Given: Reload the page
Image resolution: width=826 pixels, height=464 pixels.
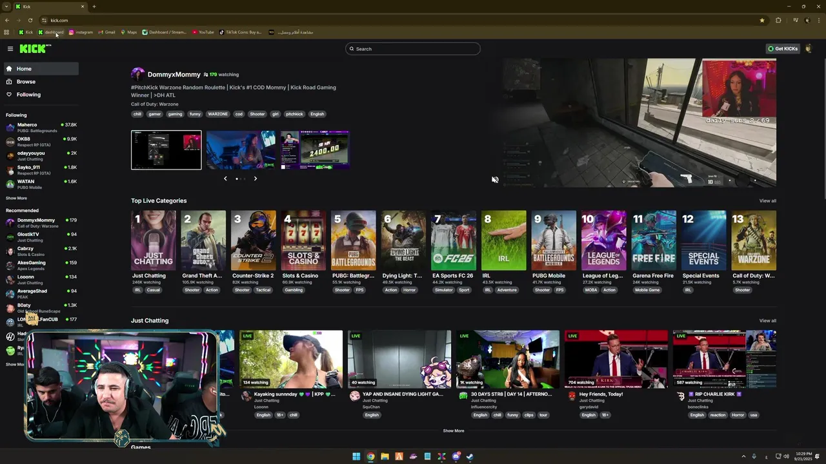Looking at the screenshot, I should tap(30, 20).
